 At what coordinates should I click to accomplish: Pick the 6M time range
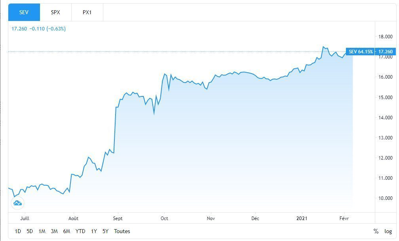(66, 231)
